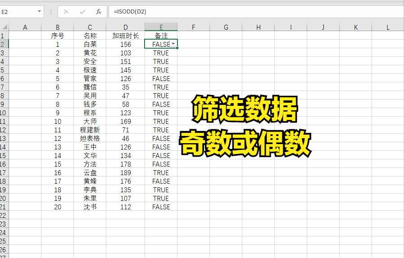Click the name cell 吴用
This screenshot has height=258, width=404.
click(90, 95)
